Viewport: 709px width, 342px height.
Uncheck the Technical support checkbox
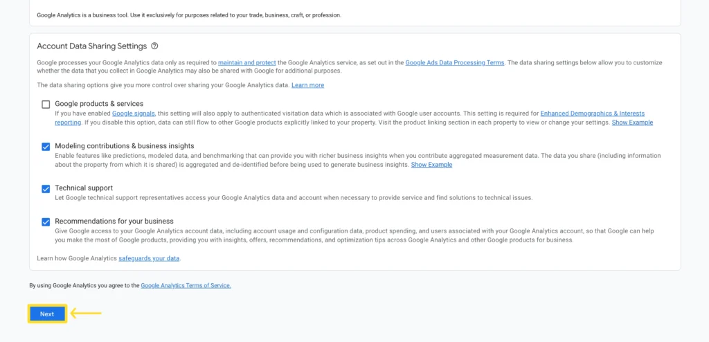tap(46, 188)
